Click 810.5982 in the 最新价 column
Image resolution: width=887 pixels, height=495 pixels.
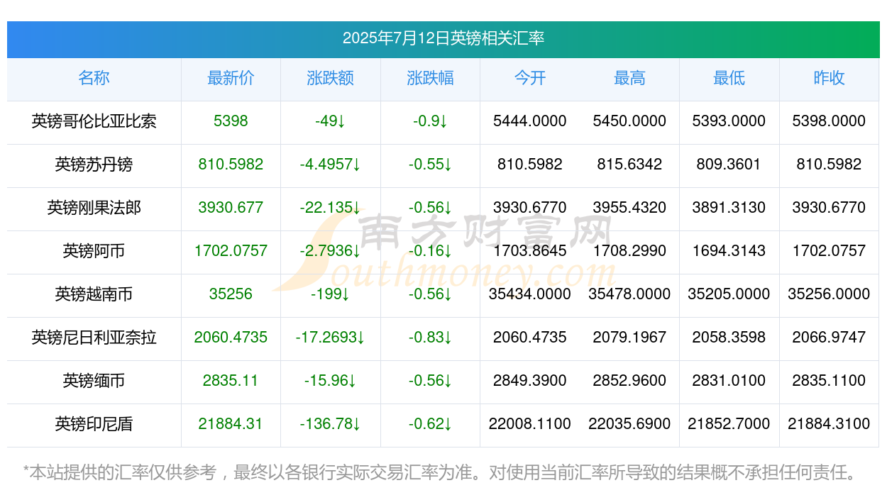231,165
